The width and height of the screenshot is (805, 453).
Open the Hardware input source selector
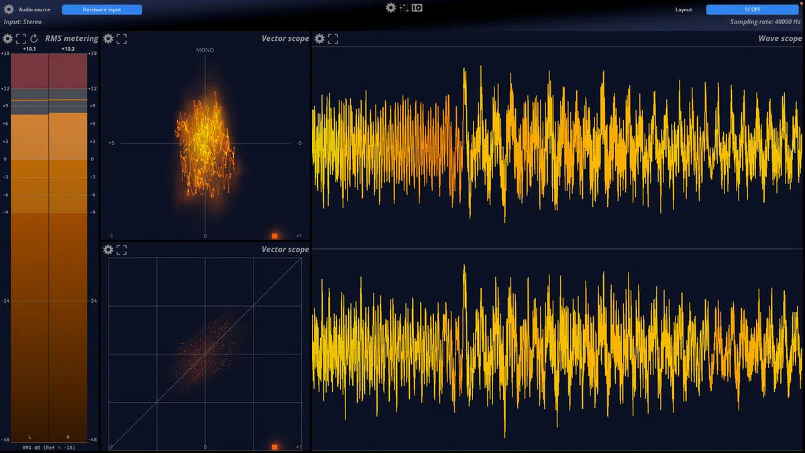click(x=102, y=9)
